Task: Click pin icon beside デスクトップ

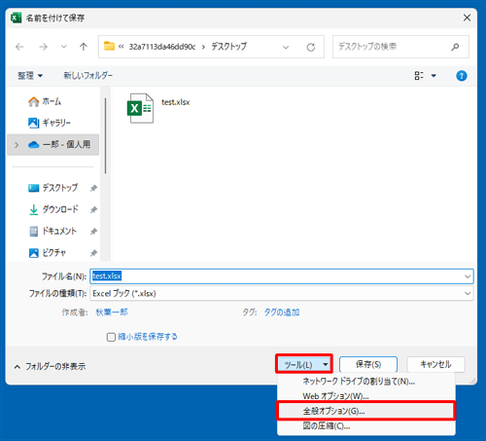Action: pos(93,188)
